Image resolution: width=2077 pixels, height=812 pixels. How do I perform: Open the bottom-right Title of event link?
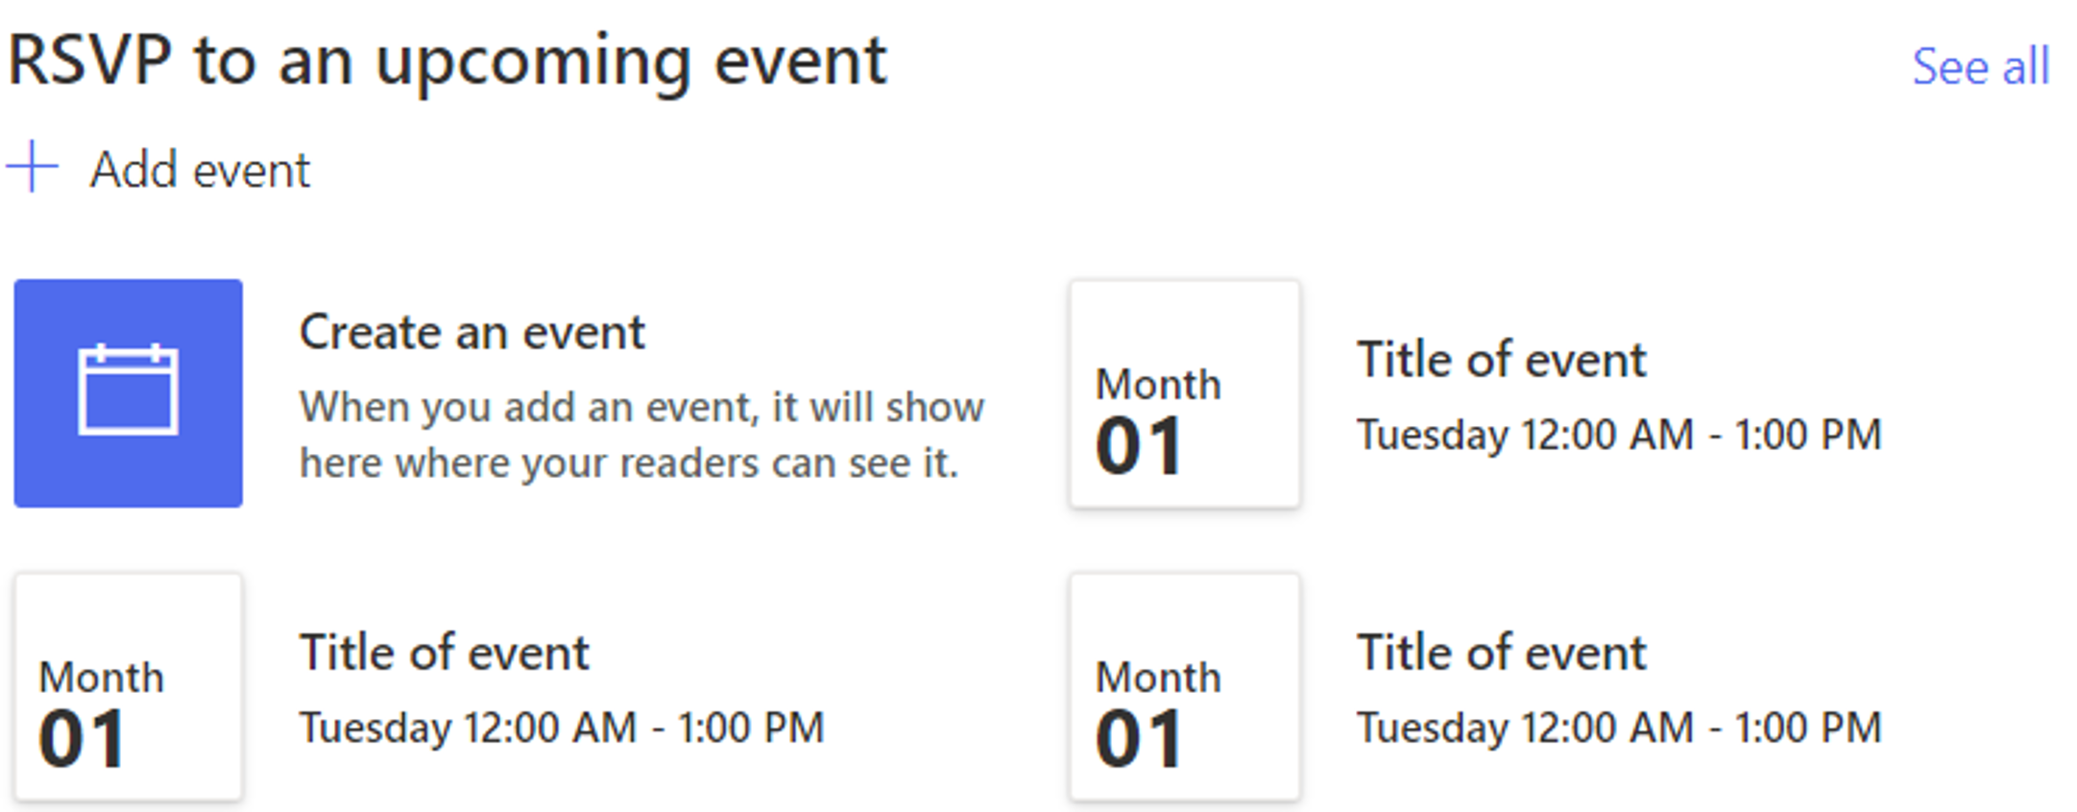(1501, 653)
